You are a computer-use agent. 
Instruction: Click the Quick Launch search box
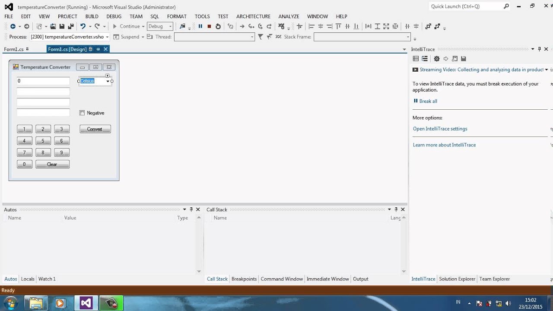click(x=470, y=6)
